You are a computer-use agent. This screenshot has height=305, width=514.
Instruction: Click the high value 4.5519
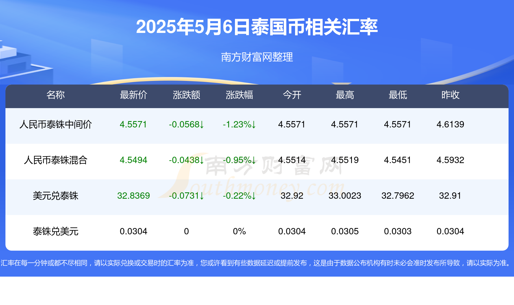(x=345, y=160)
